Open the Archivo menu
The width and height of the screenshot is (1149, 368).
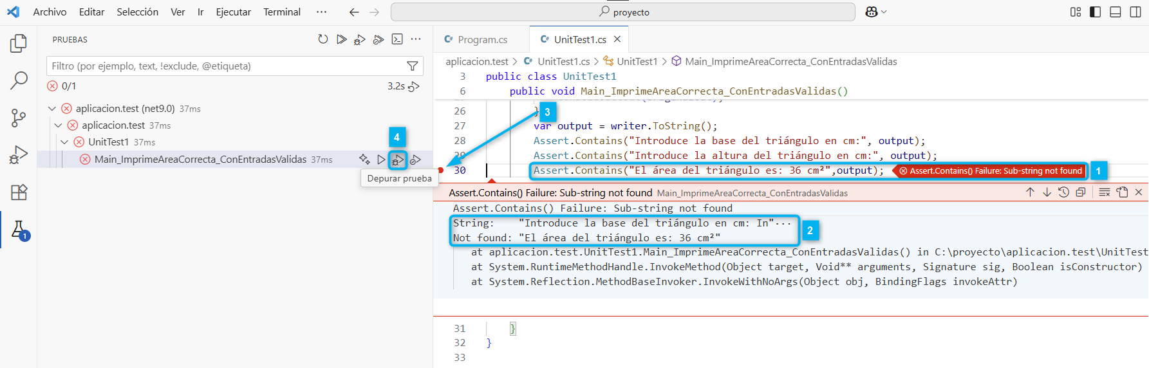(50, 12)
